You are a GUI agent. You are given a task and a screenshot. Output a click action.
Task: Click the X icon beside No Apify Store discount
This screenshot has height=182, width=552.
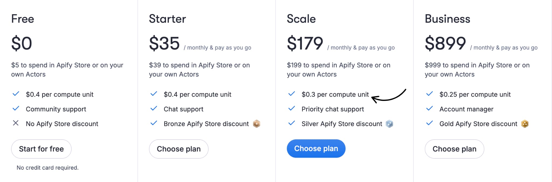(16, 123)
